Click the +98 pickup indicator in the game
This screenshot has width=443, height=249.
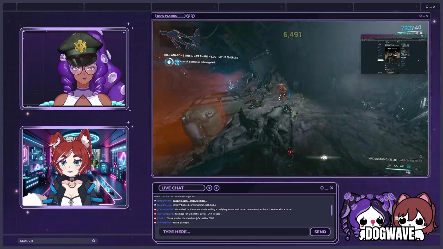pos(324,158)
